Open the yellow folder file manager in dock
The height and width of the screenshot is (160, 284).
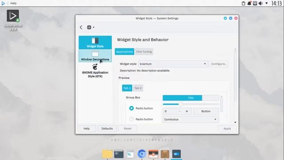coord(107,154)
